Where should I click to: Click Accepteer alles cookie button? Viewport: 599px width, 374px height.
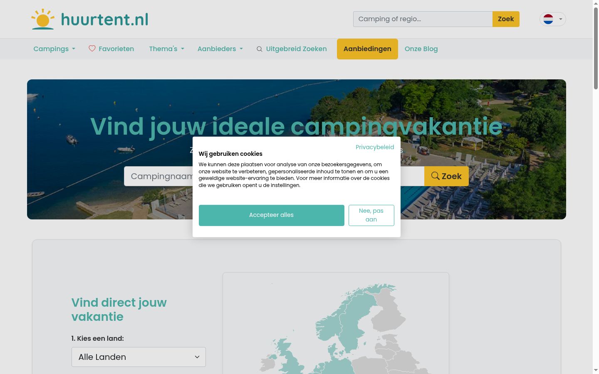(x=272, y=215)
